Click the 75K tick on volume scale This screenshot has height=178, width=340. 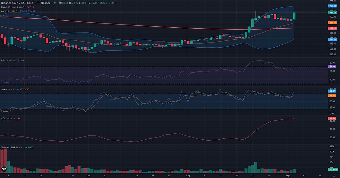tap(332, 157)
